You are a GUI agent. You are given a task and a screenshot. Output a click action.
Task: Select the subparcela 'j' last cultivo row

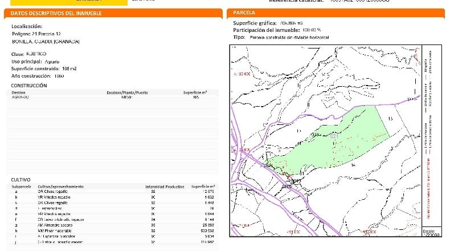tap(113, 242)
